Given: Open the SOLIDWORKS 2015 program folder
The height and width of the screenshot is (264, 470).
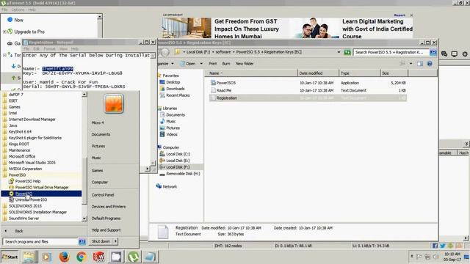Looking at the screenshot, I should point(25,206).
